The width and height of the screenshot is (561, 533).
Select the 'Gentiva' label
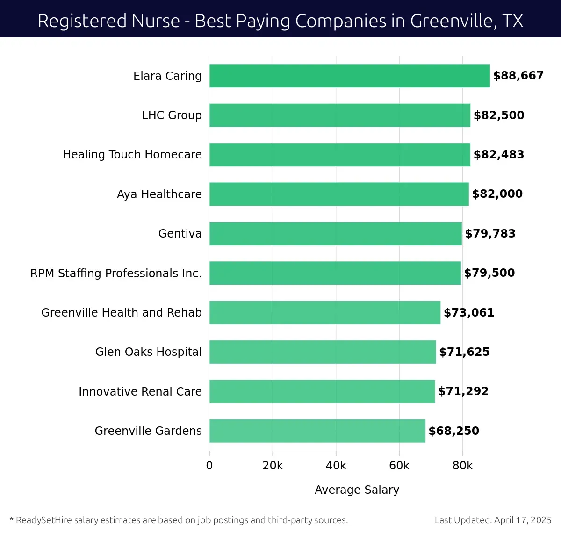(x=180, y=233)
